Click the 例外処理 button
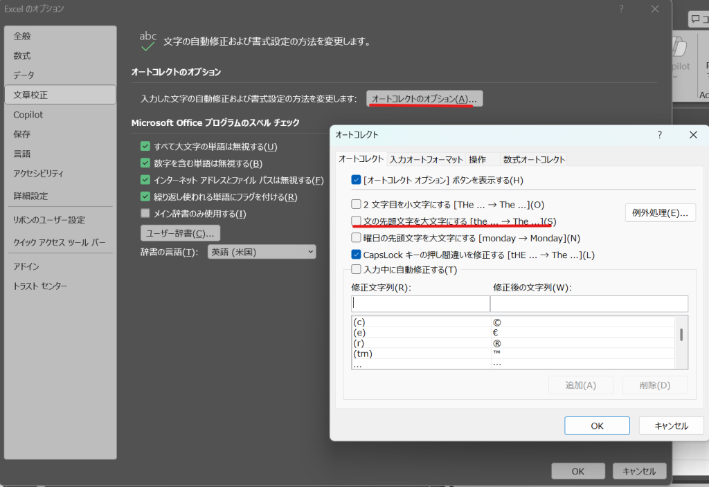The image size is (709, 487). point(661,212)
